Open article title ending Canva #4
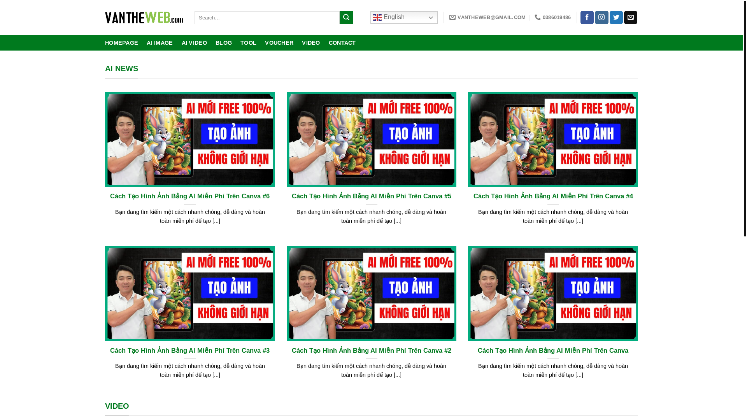747x420 pixels. [x=553, y=196]
